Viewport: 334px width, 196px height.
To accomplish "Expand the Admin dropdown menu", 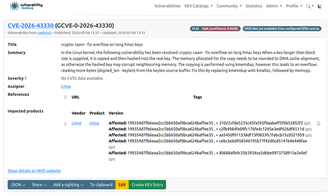I will [x=274, y=6].
